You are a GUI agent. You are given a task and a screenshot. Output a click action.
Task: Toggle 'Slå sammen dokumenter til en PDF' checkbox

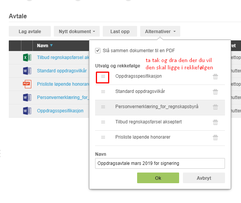pyautogui.click(x=98, y=50)
